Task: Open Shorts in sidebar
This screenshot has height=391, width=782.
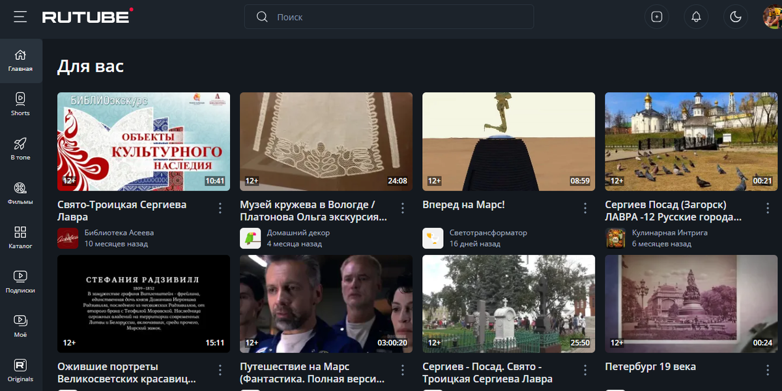Action: pos(20,105)
